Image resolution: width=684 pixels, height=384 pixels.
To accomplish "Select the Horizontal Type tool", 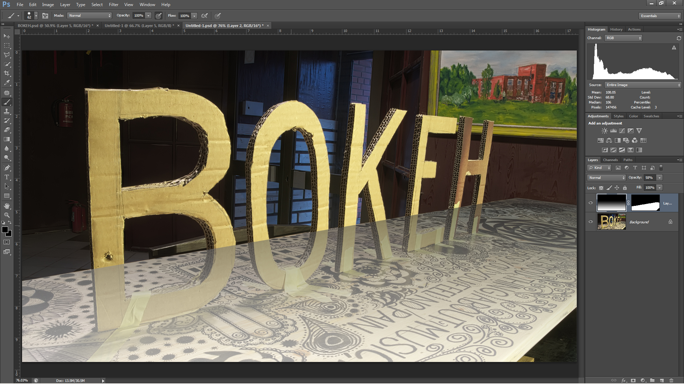I will [x=7, y=177].
